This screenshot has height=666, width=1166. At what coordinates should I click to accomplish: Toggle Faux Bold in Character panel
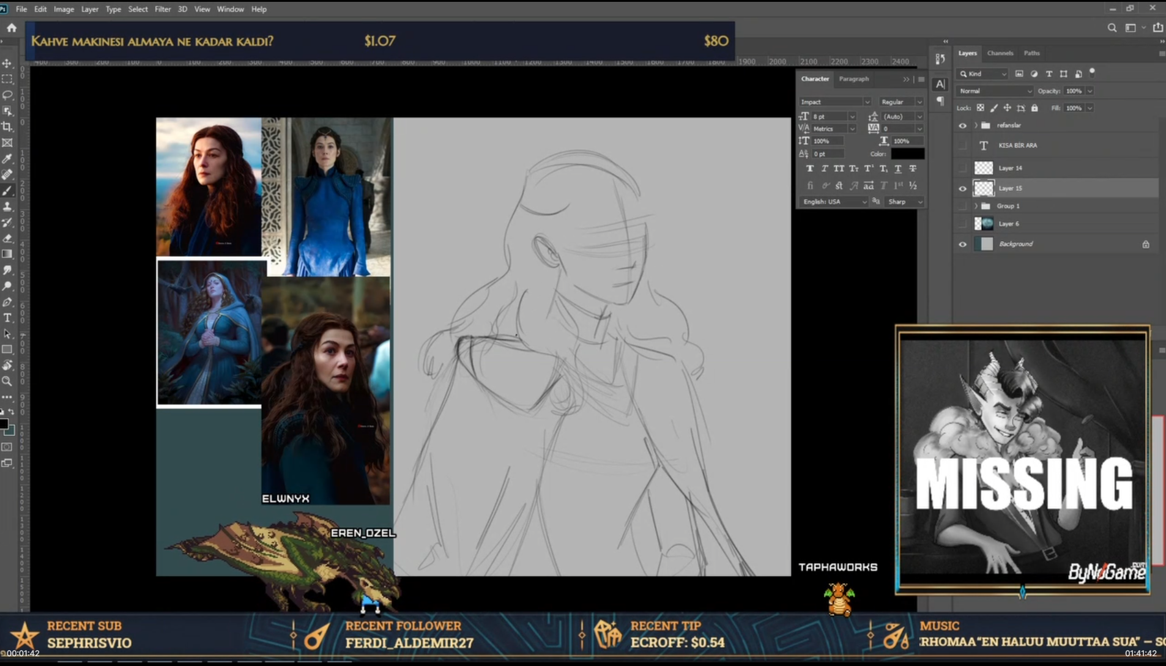click(x=810, y=168)
